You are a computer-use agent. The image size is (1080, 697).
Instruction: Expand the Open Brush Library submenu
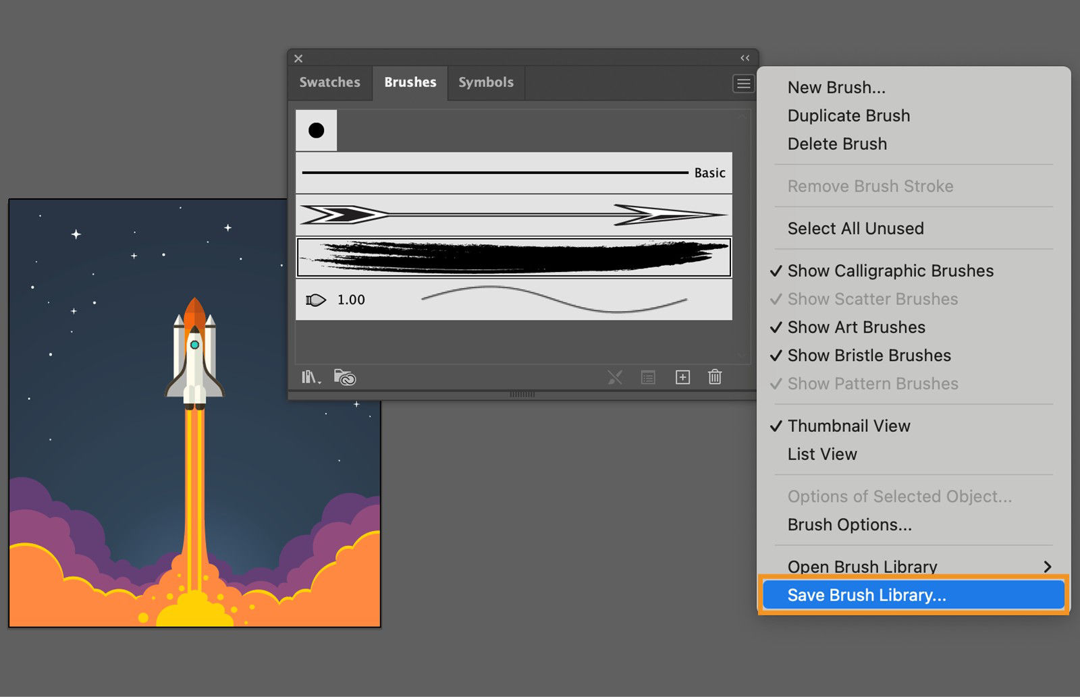(862, 567)
